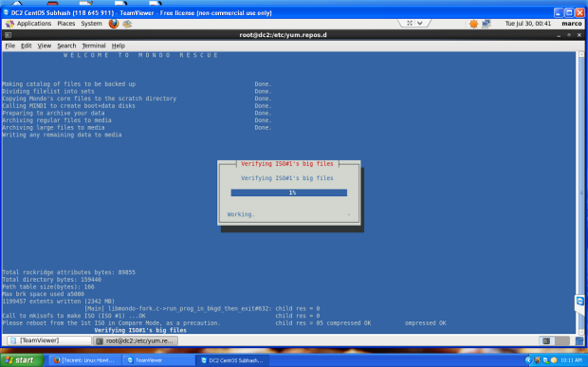Close the root@dc2 terminal window
This screenshot has width=588, height=367.
[579, 35]
